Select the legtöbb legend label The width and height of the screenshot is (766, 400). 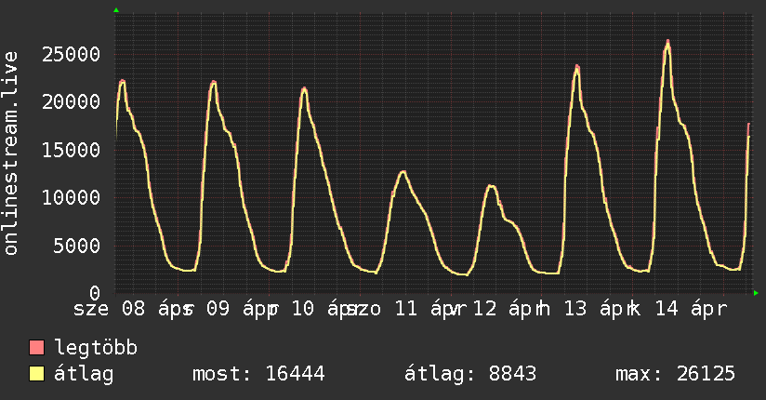[96, 347]
